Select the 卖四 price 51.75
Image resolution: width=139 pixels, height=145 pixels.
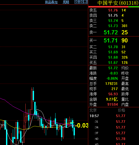click(113, 15)
